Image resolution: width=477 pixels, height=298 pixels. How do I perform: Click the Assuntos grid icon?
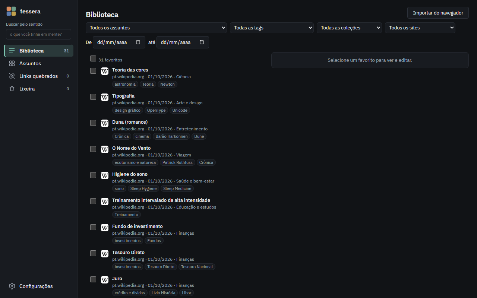tap(12, 63)
